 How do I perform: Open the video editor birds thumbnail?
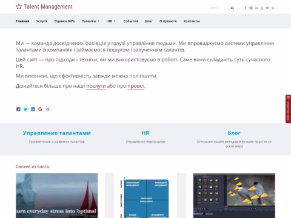(x=234, y=196)
